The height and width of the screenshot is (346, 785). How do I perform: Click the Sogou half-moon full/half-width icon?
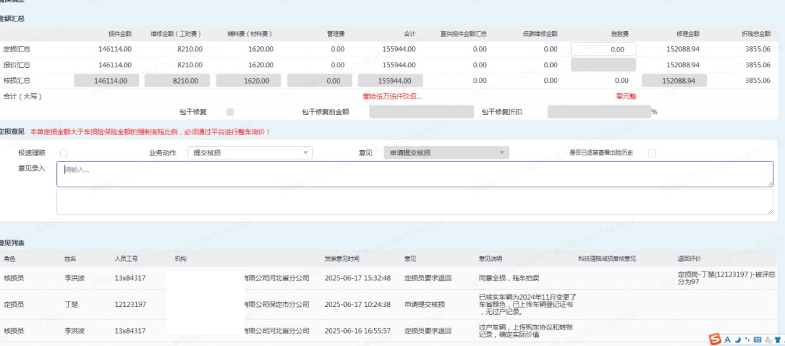737,339
